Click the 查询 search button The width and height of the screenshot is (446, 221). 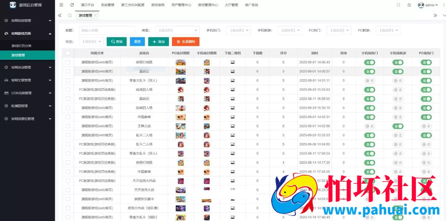[117, 42]
